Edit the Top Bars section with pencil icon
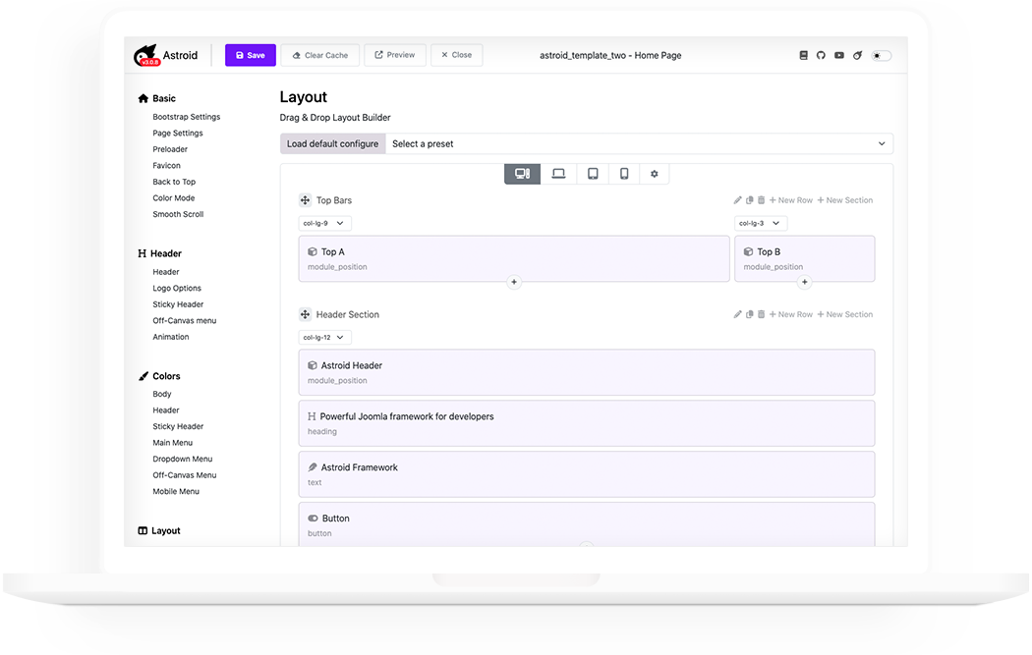This screenshot has height=655, width=1032. (737, 200)
